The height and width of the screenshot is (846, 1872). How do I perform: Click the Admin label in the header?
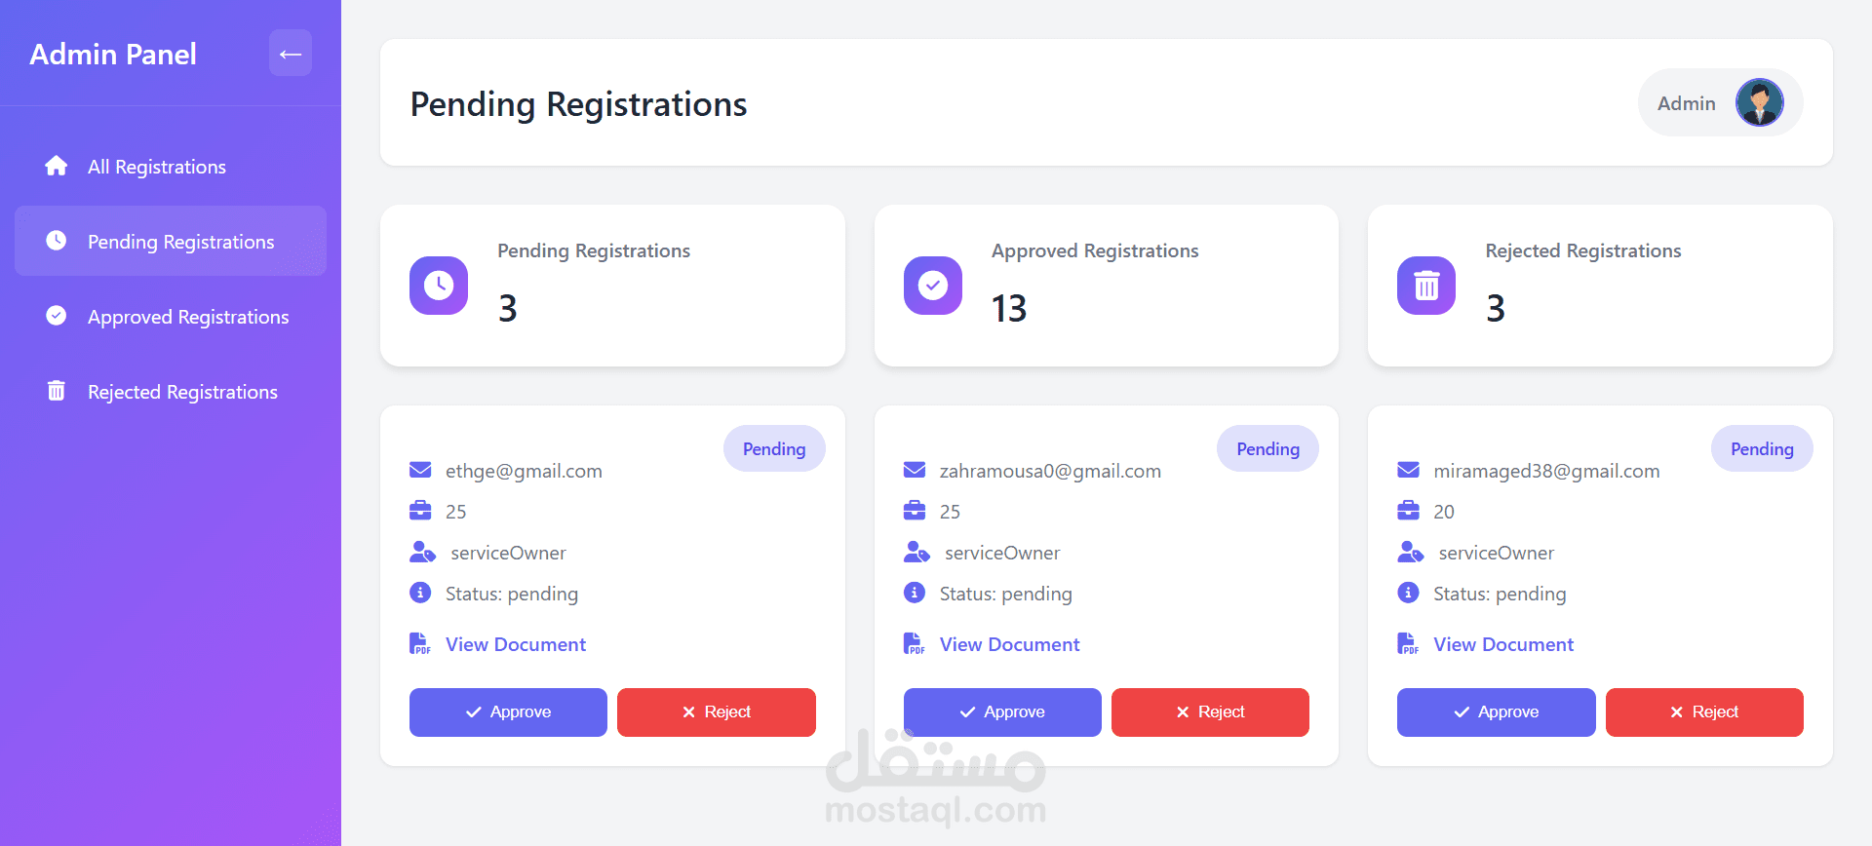coord(1686,103)
